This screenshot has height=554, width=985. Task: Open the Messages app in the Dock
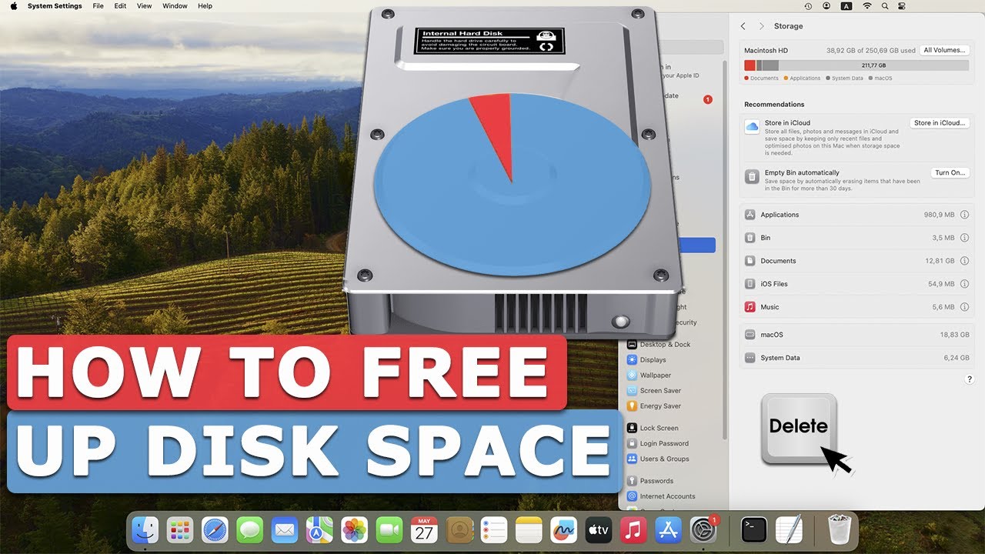[x=250, y=530]
